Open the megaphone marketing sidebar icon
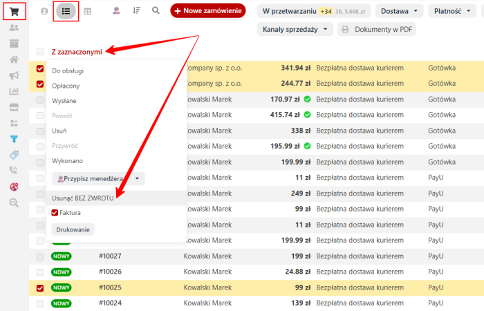 (14, 75)
